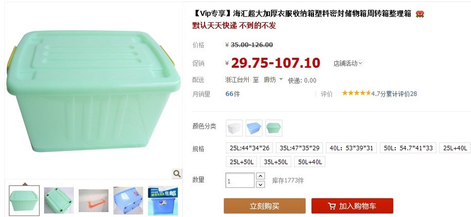
Task: Select the green storage box color
Action: [273, 128]
